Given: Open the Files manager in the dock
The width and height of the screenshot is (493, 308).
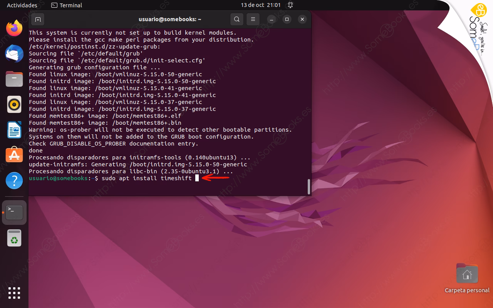Looking at the screenshot, I should pyautogui.click(x=14, y=79).
